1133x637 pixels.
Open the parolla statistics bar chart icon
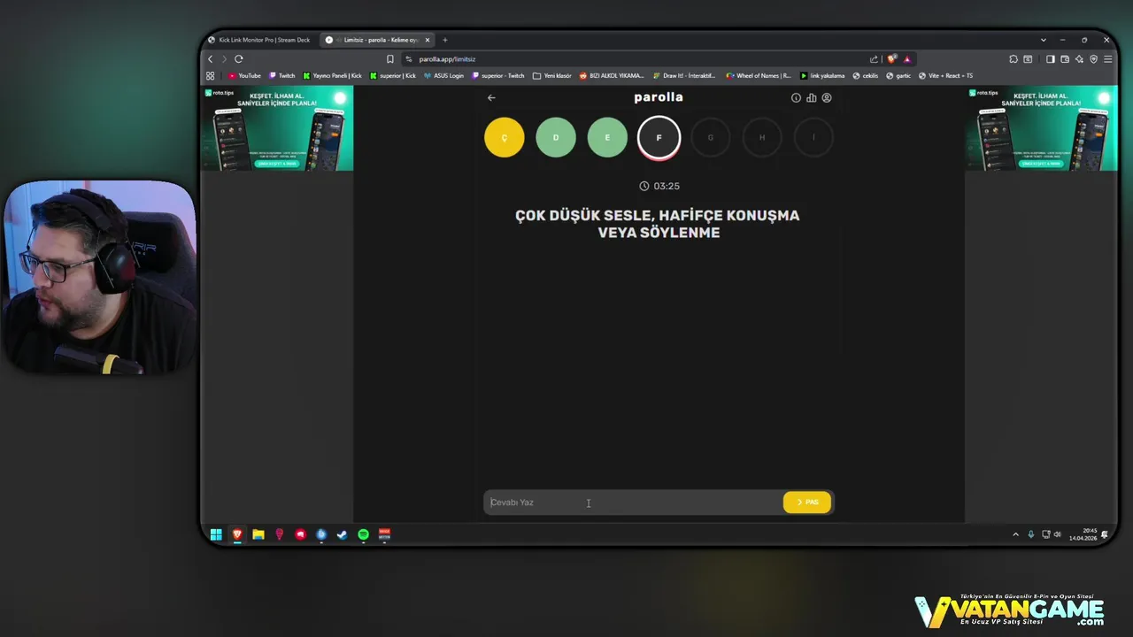[x=812, y=98]
